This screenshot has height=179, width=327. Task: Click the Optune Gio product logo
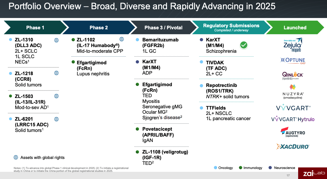point(293,61)
